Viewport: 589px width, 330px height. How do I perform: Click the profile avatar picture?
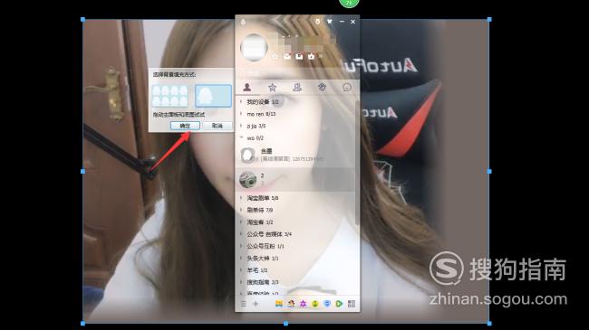(254, 48)
